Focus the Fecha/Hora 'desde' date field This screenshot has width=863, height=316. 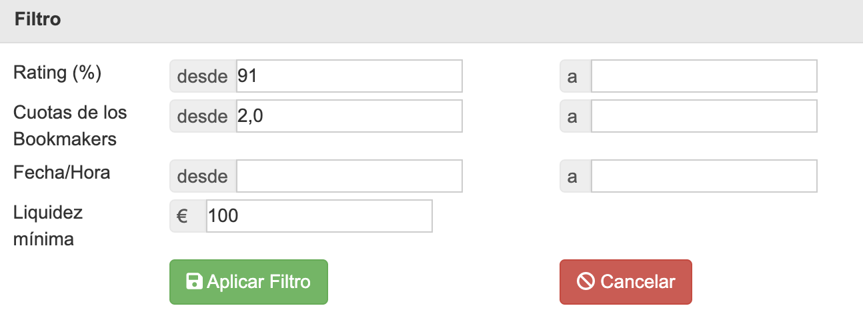click(349, 176)
